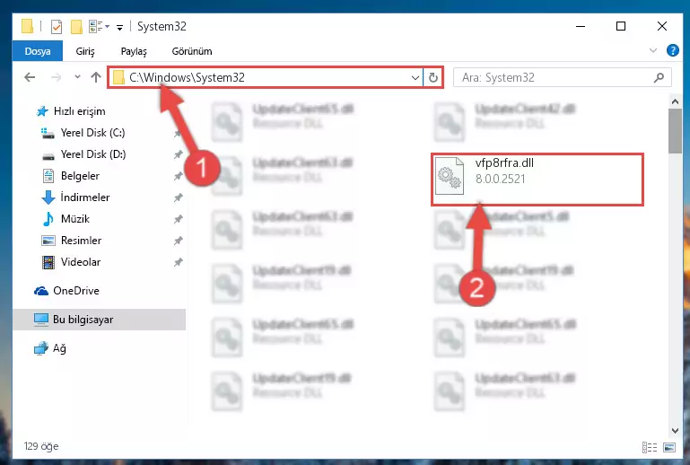This screenshot has width=690, height=465.
Task: Refresh the System32 folder view
Action: (433, 78)
